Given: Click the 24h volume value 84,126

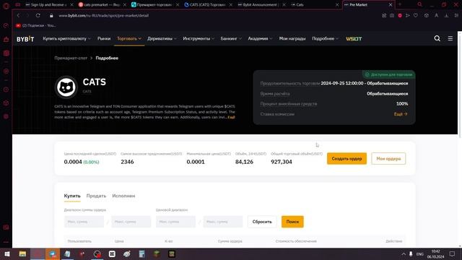Looking at the screenshot, I should tap(244, 162).
